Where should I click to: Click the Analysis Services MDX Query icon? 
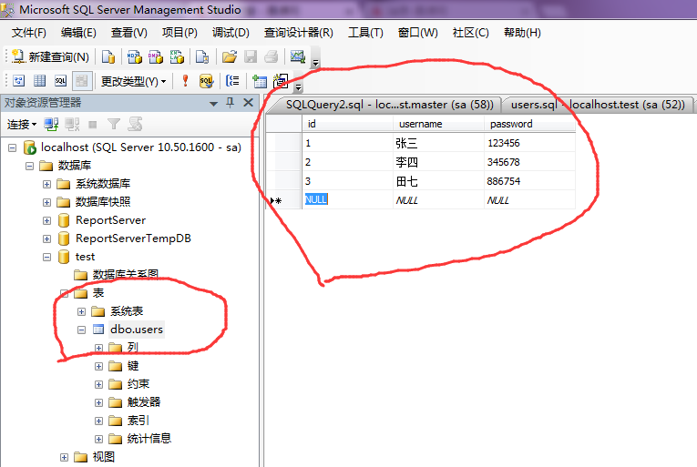point(134,56)
